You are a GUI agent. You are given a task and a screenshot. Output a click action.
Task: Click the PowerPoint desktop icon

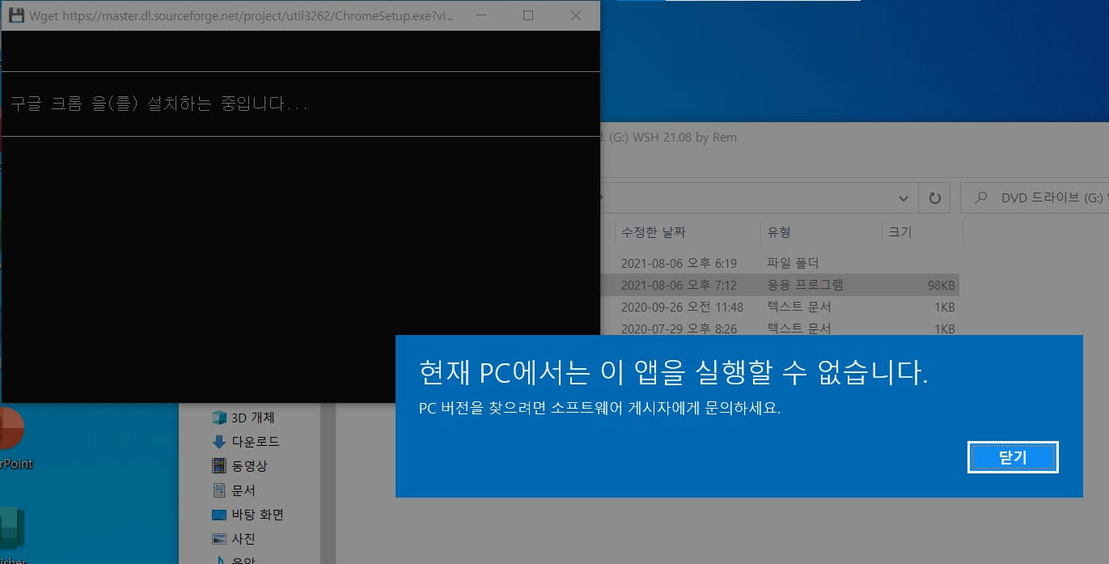coord(12,437)
